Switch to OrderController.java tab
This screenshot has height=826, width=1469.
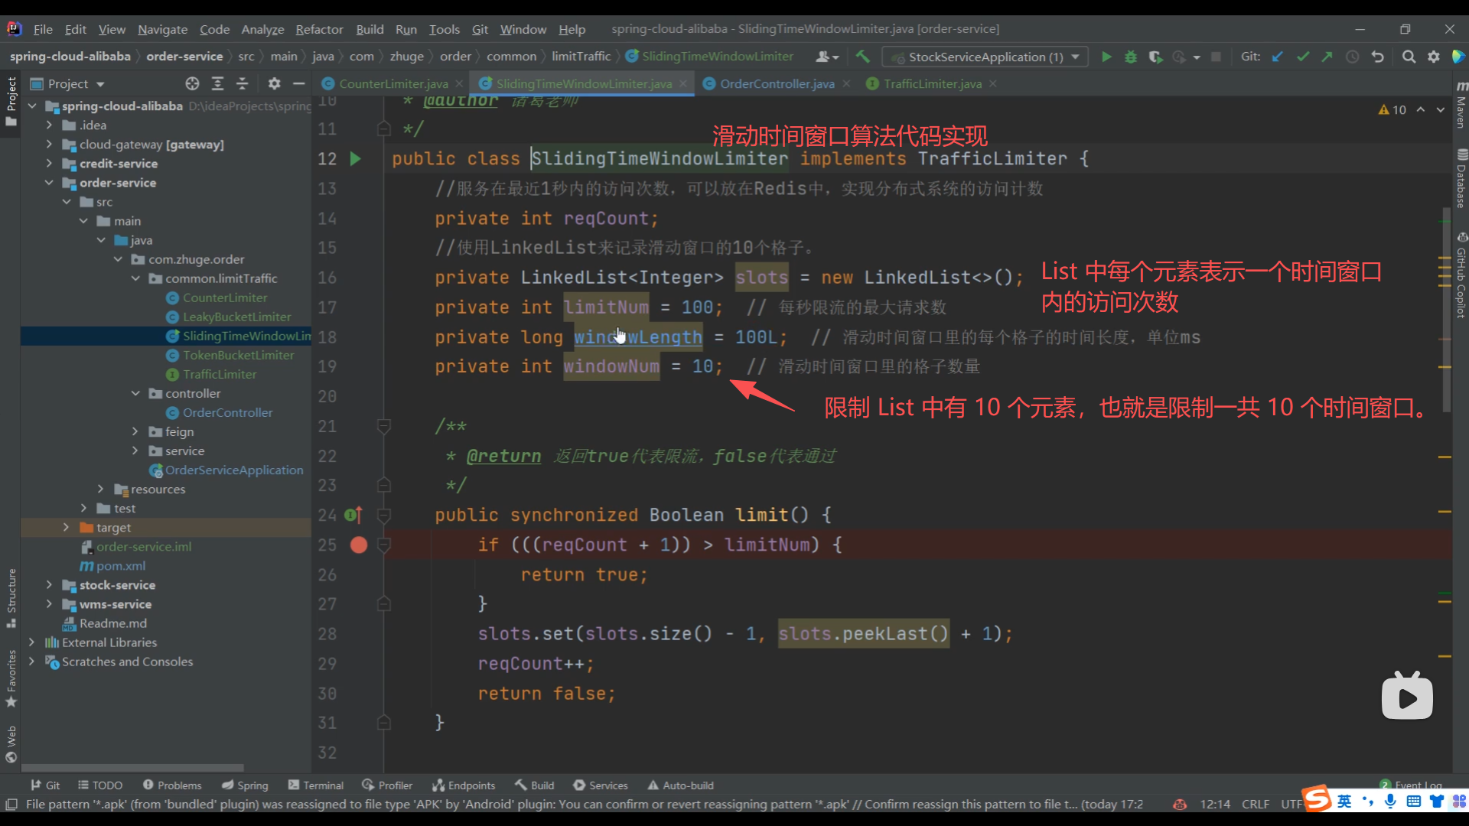(777, 83)
